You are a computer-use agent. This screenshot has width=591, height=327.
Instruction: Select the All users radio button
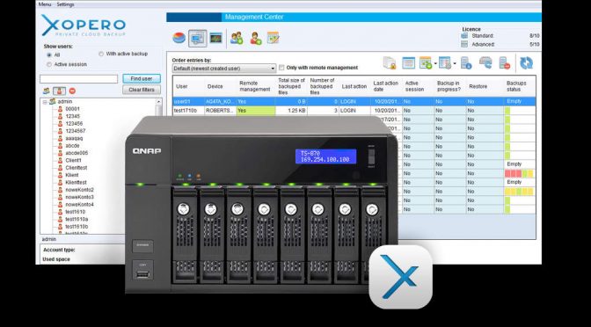tap(49, 55)
